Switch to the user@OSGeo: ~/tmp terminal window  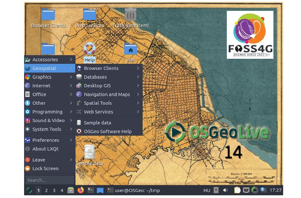134,190
